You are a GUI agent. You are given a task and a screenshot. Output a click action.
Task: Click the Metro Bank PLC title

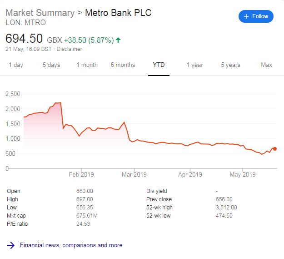point(118,12)
